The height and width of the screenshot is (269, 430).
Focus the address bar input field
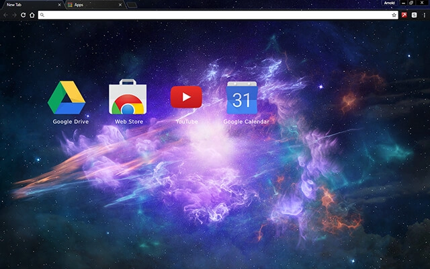coord(218,15)
